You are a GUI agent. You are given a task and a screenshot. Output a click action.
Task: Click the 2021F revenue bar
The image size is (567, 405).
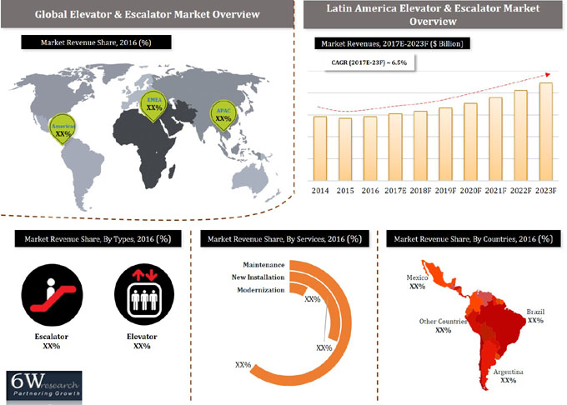click(495, 138)
